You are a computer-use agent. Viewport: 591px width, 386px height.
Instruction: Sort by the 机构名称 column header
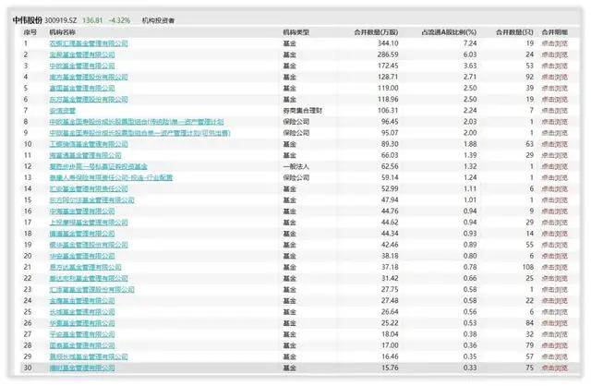tap(63, 32)
